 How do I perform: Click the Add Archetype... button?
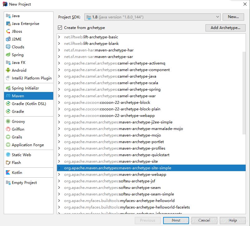pyautogui.click(x=225, y=28)
